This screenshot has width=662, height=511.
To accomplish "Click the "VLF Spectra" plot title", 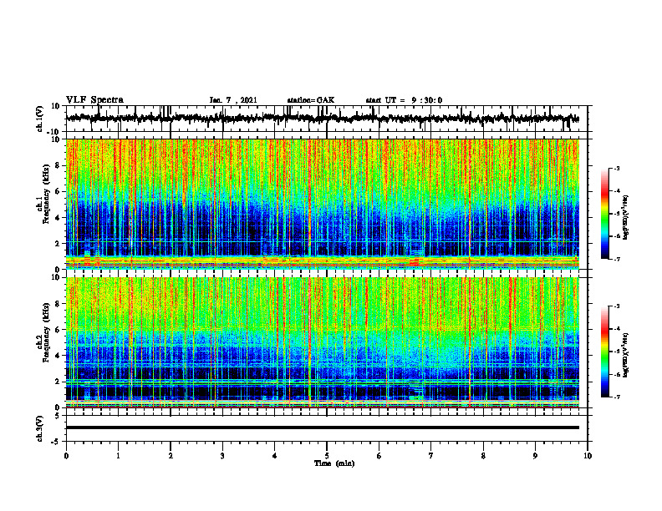I will click(94, 99).
